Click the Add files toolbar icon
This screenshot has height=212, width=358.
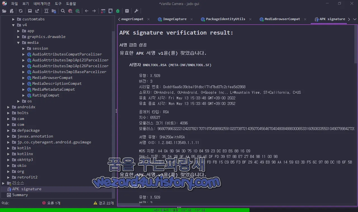click(12, 11)
